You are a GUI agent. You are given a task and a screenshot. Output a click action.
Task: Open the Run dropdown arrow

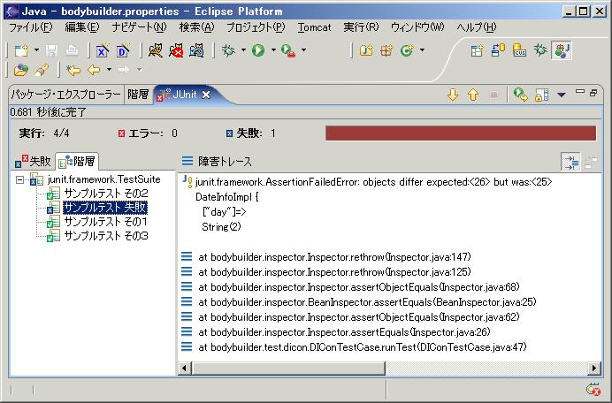pyautogui.click(x=273, y=50)
